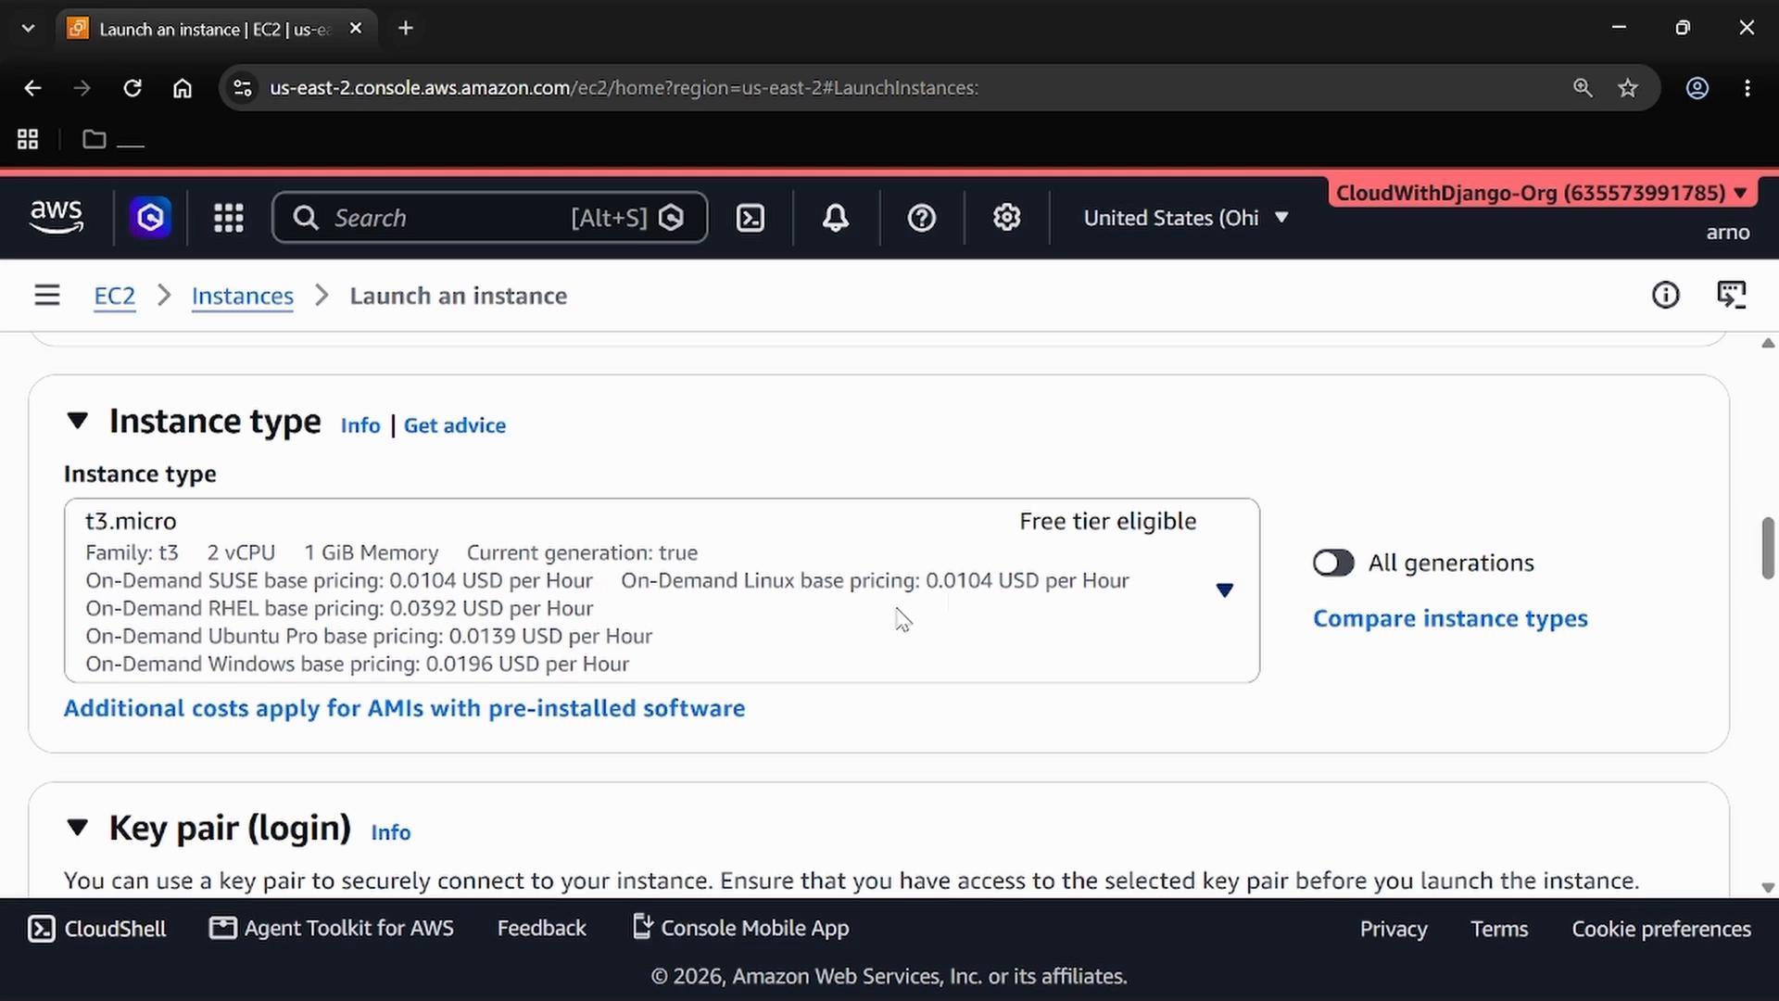Go to browser home page icon
Image resolution: width=1779 pixels, height=1001 pixels.
(x=183, y=88)
